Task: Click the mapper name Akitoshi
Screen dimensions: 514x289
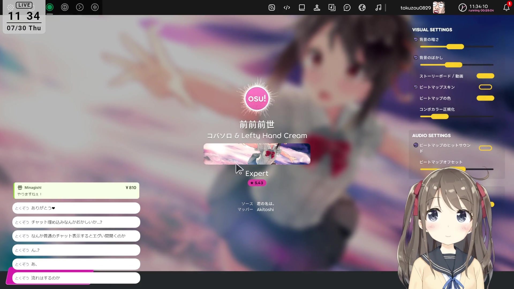Action: [265, 210]
